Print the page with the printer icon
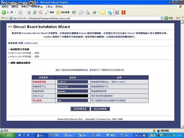This screenshot has width=184, height=138. pos(88,12)
